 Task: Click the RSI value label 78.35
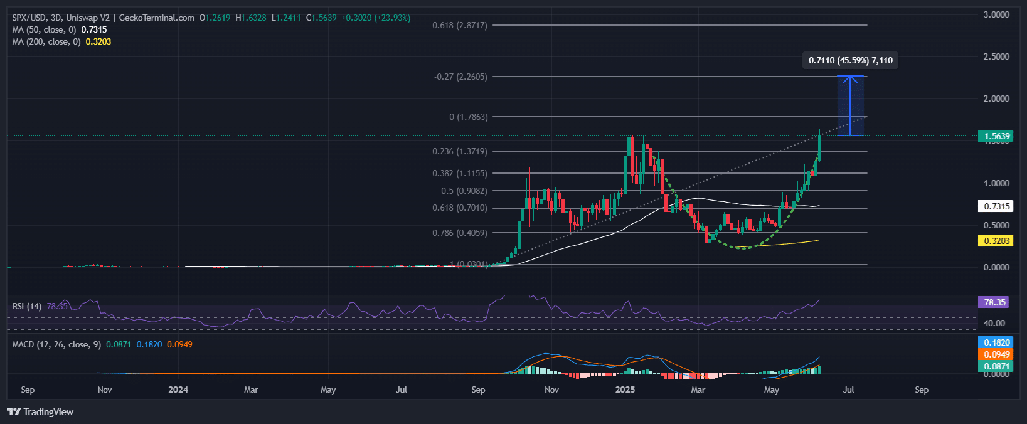pyautogui.click(x=995, y=302)
